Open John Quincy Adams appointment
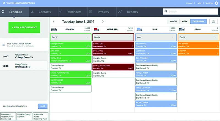 113,67
